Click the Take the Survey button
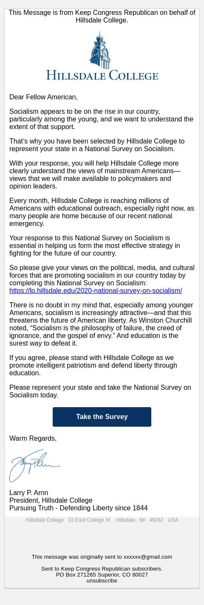 102,417
